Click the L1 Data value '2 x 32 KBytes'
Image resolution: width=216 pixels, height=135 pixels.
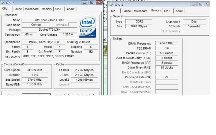84,70
